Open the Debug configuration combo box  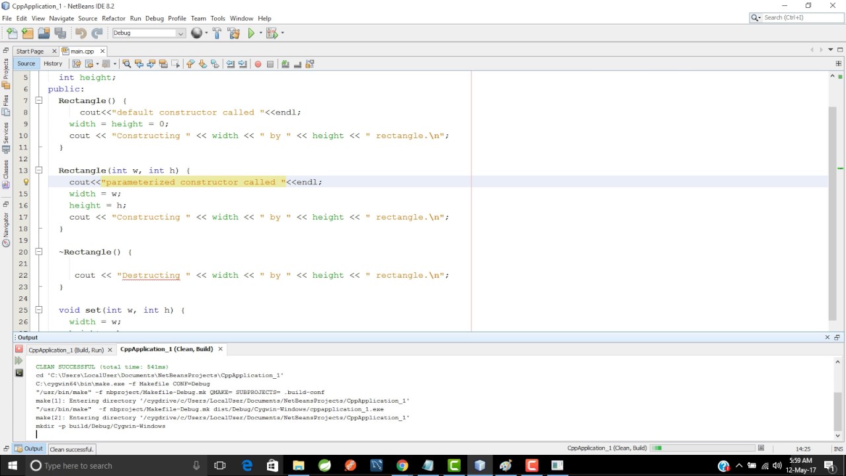coord(149,33)
